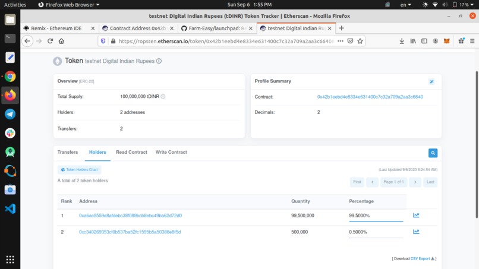Screen dimensions: 479x269
Task: Download CSV Export link
Action: point(422,259)
